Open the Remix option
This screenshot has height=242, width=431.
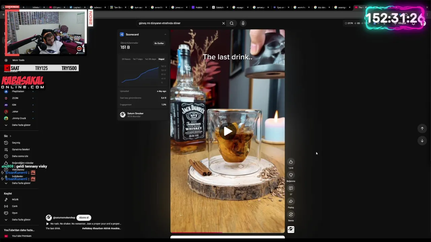291,214
